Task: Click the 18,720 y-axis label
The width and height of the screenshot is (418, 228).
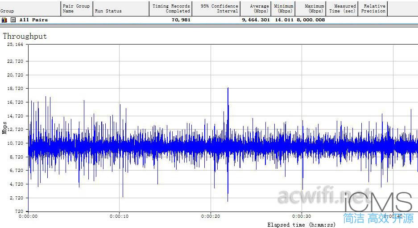Action: pos(15,88)
